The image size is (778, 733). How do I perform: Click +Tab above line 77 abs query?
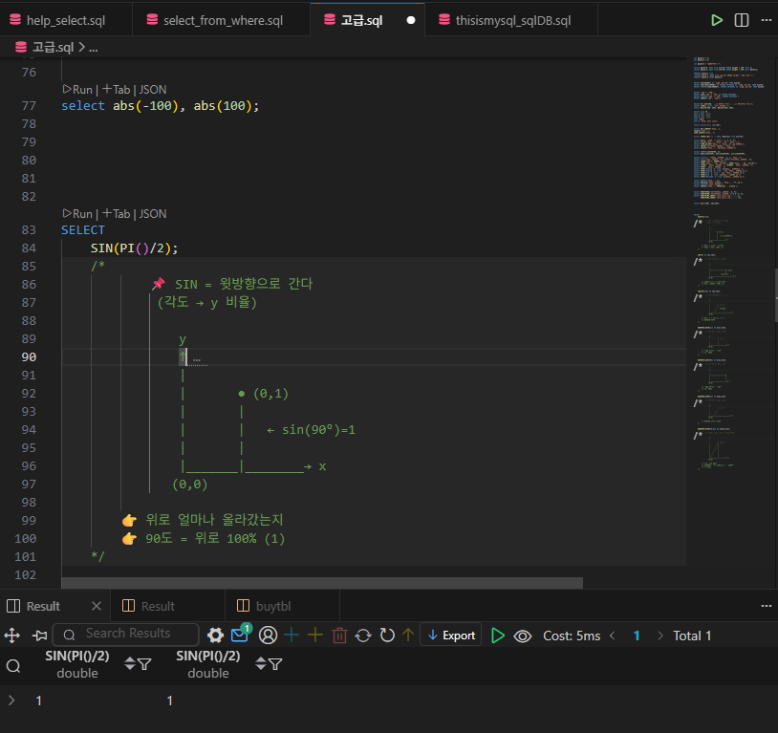click(117, 89)
